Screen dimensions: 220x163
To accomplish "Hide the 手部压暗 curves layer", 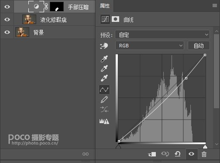I will pos(7,7).
